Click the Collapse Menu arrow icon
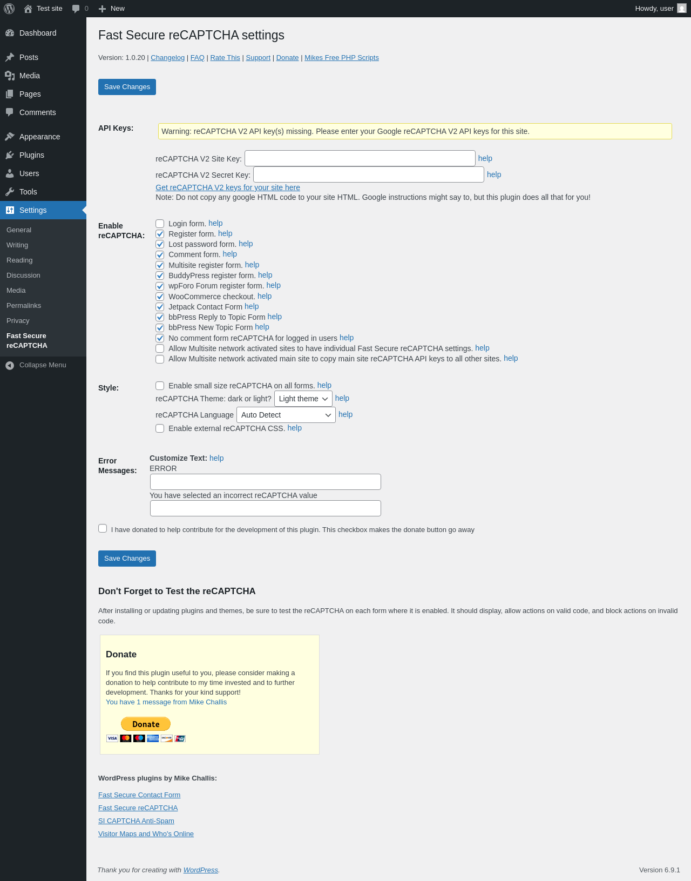Image resolution: width=691 pixels, height=881 pixels. click(x=10, y=366)
